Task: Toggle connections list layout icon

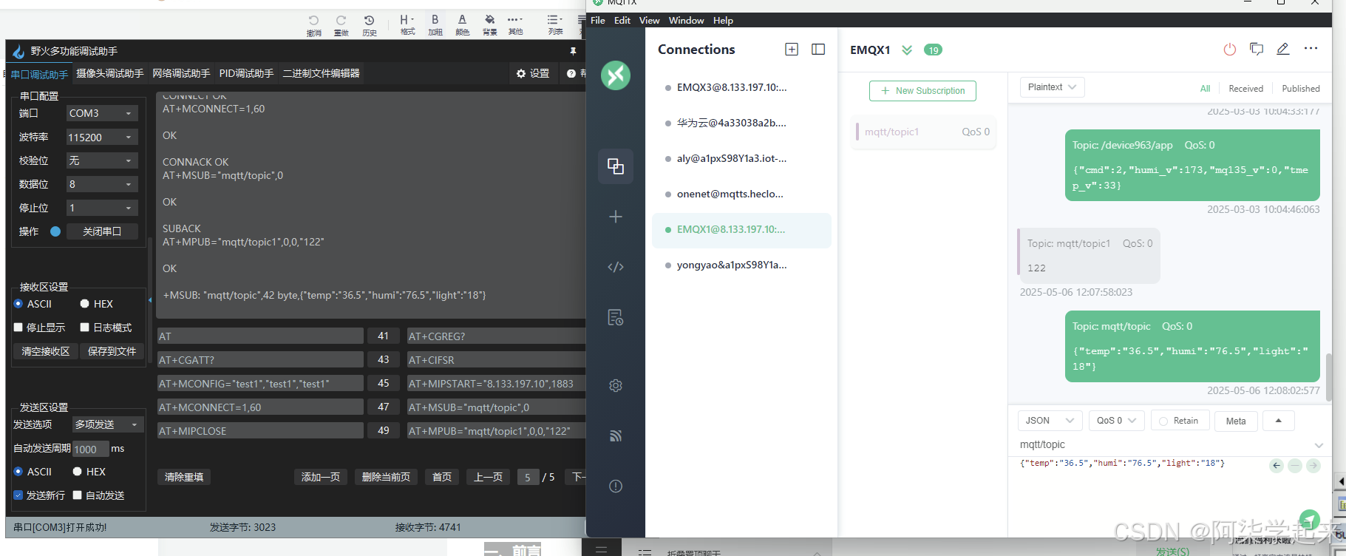Action: (x=818, y=50)
